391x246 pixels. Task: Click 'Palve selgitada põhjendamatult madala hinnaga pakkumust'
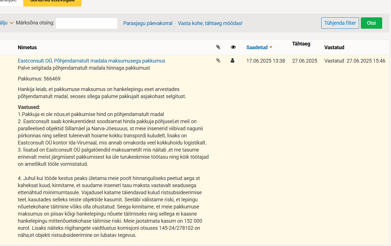coord(84,68)
